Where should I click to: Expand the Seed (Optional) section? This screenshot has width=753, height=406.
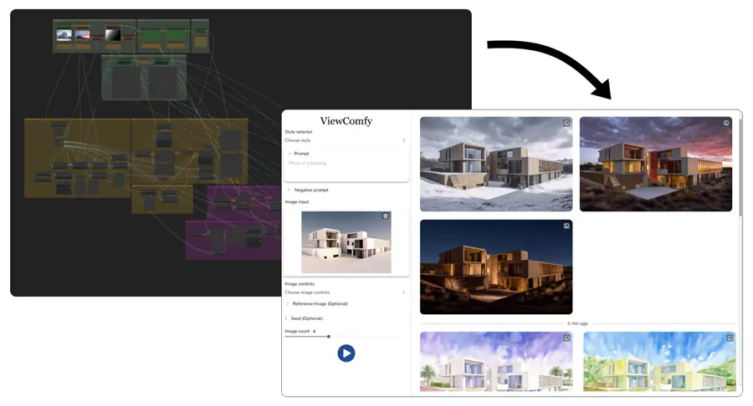pyautogui.click(x=287, y=318)
